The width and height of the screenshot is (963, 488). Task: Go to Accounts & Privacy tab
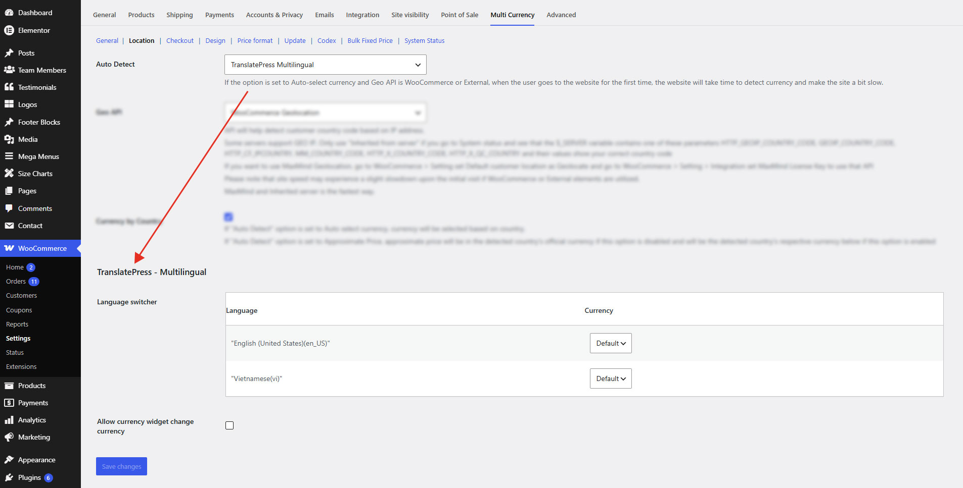pos(274,15)
